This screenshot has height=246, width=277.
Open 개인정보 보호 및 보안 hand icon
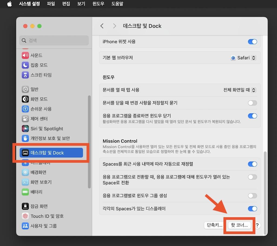pos(25,138)
